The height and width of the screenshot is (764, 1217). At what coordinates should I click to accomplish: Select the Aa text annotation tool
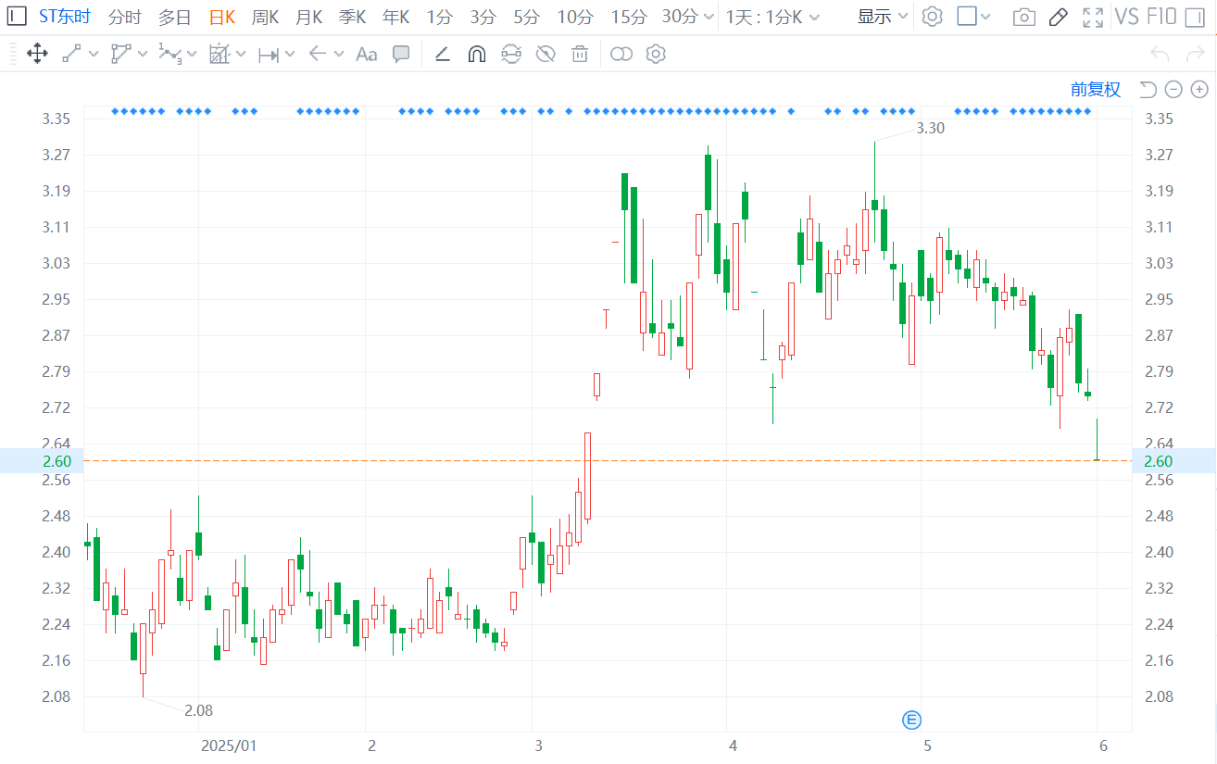pyautogui.click(x=367, y=55)
